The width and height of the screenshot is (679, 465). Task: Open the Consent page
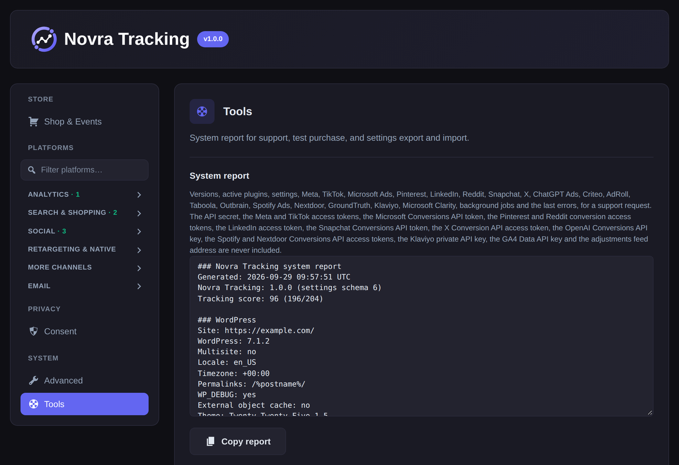point(84,332)
